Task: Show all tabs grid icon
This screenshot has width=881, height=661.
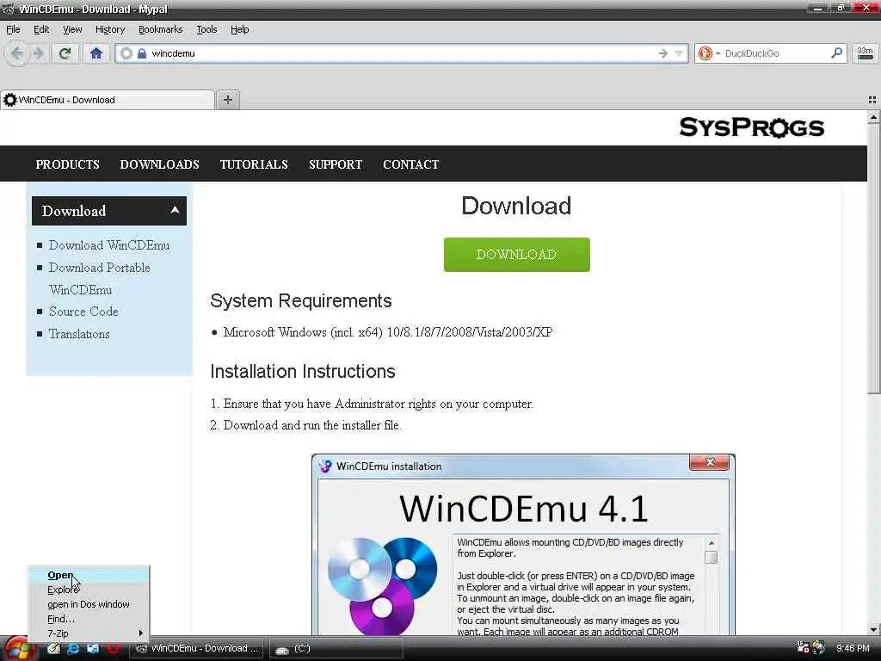Action: 872,100
